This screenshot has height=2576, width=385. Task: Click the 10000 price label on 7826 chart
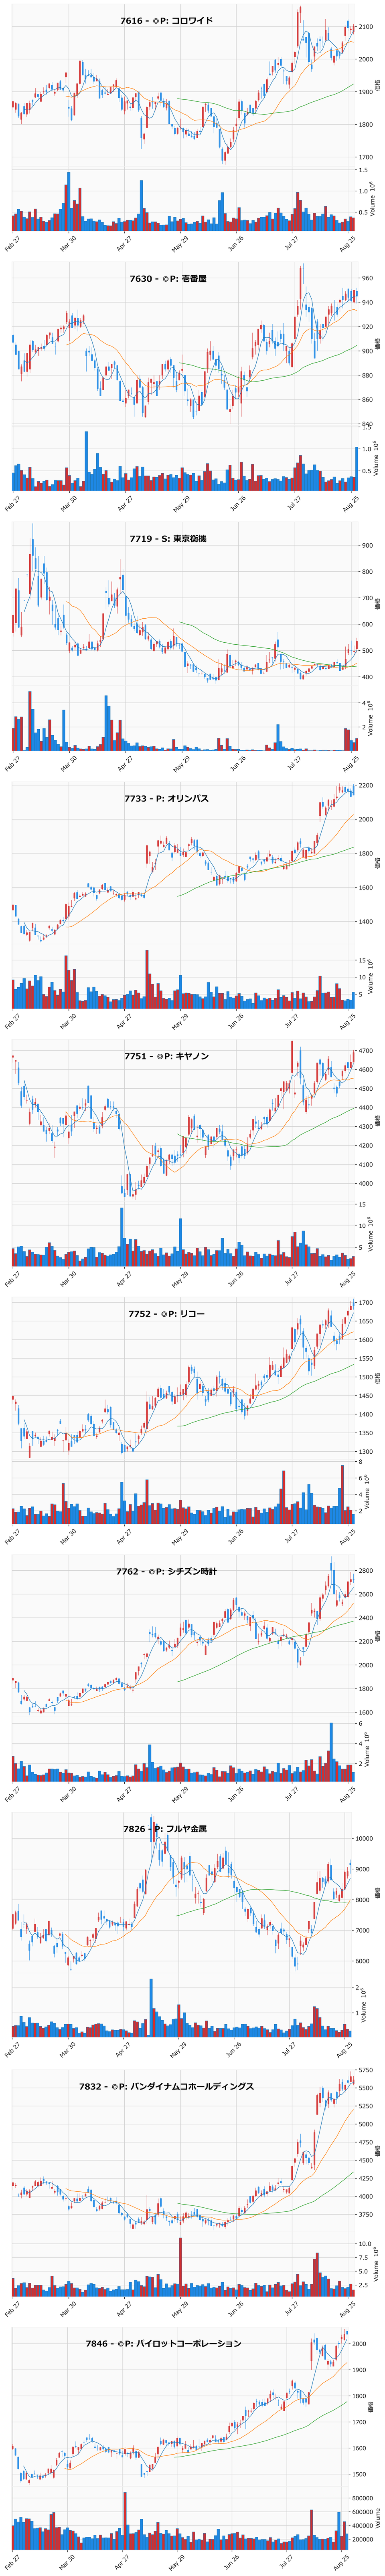pos(365,1839)
